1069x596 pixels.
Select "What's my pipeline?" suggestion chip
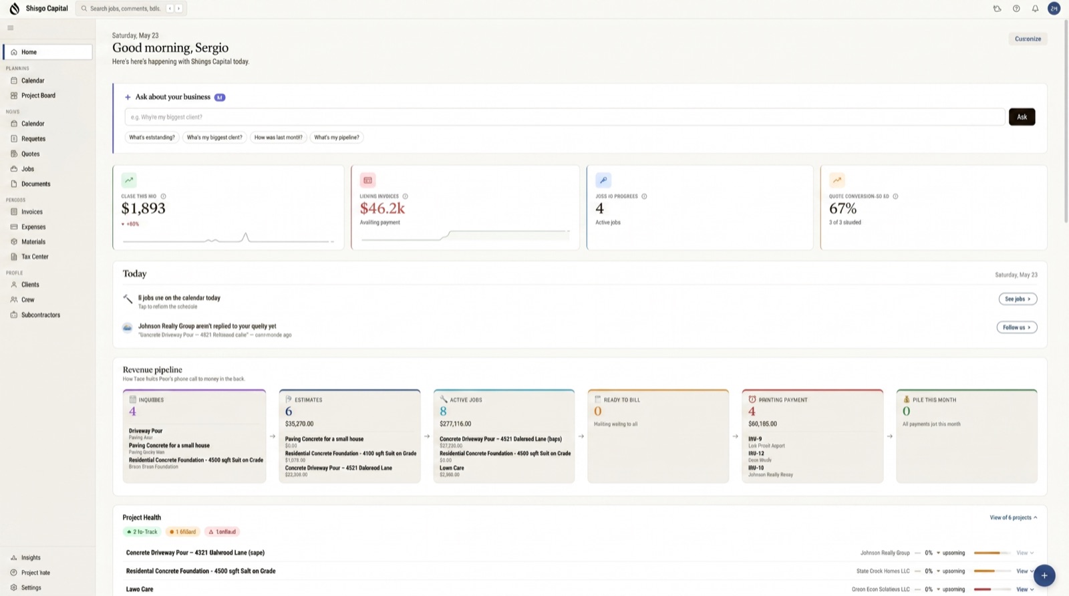click(337, 138)
